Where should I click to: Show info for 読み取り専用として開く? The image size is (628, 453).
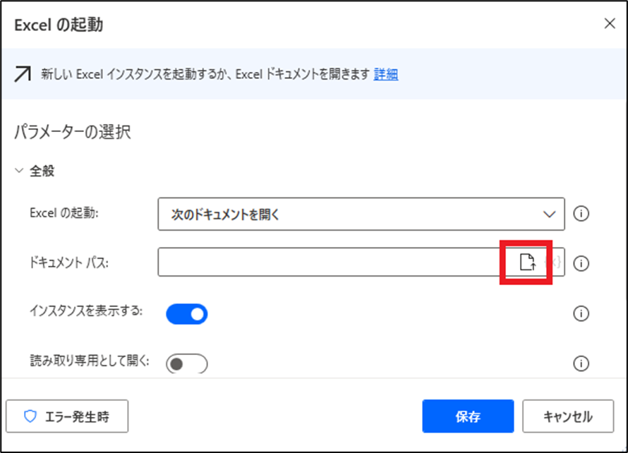pyautogui.click(x=581, y=363)
